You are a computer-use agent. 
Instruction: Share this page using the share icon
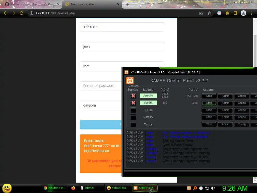click(201, 13)
